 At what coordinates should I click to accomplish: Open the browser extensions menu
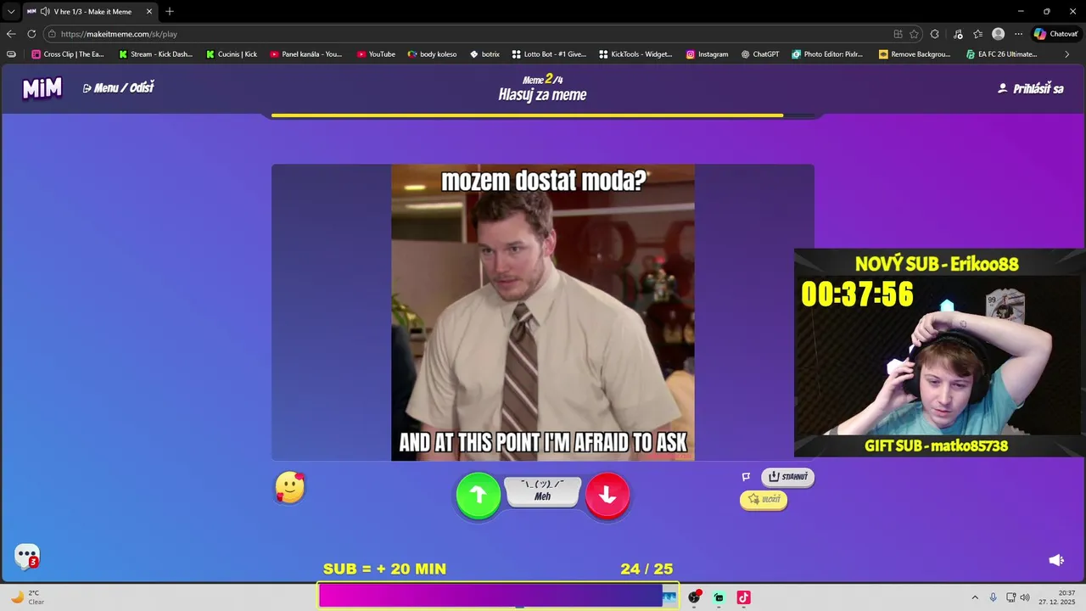[935, 34]
